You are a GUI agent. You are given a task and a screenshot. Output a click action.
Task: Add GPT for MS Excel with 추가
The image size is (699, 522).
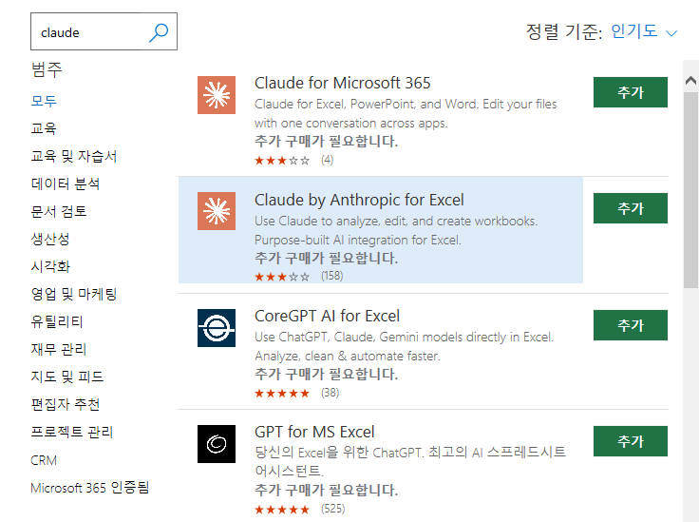point(631,441)
